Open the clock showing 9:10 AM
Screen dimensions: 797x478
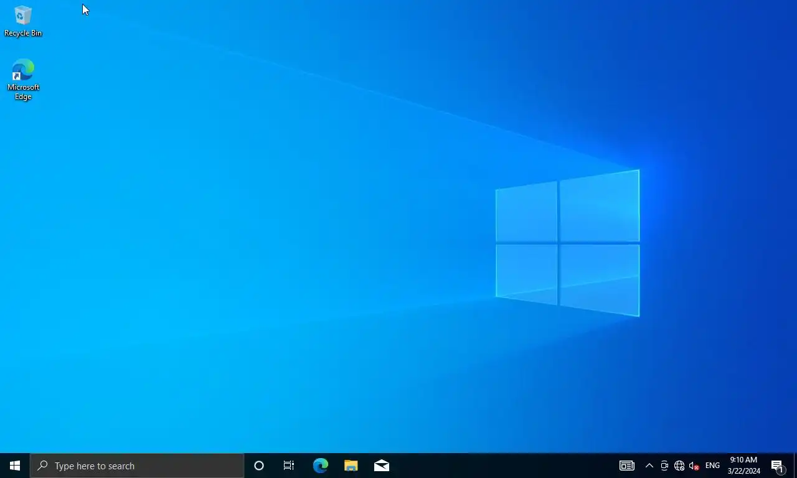point(743,466)
